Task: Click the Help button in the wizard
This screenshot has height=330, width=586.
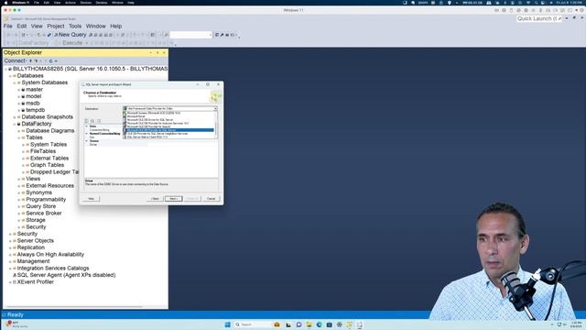Action: (x=91, y=199)
